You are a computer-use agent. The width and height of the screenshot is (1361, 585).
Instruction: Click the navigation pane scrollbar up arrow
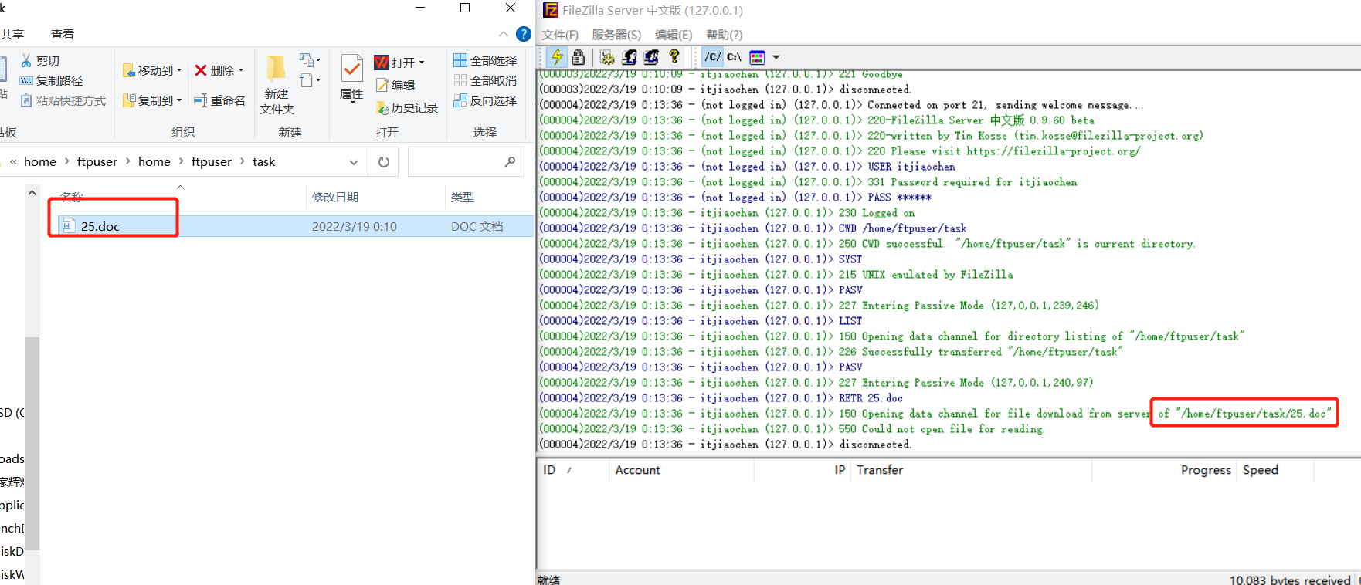32,192
